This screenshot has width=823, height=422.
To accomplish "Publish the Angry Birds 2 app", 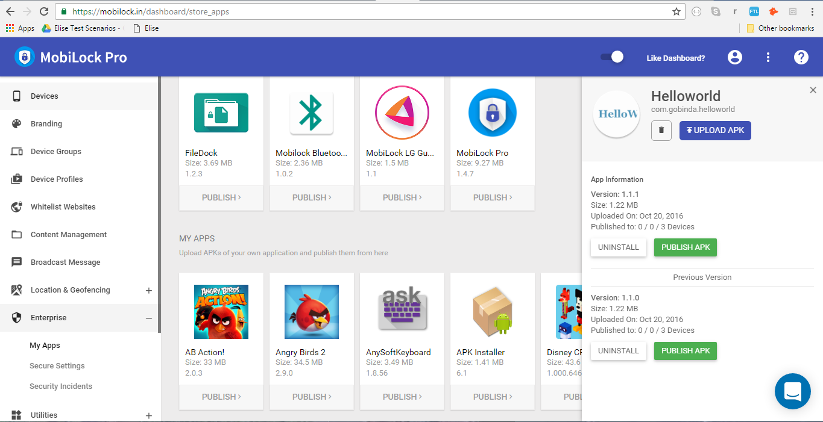I will 312,397.
